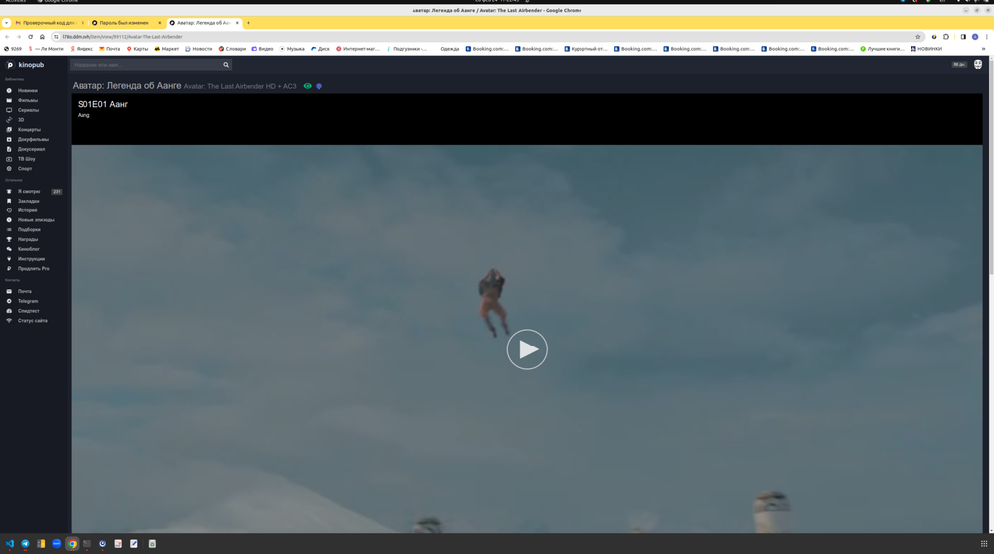The image size is (994, 554).
Task: Open the Концерты category
Action: [29, 130]
